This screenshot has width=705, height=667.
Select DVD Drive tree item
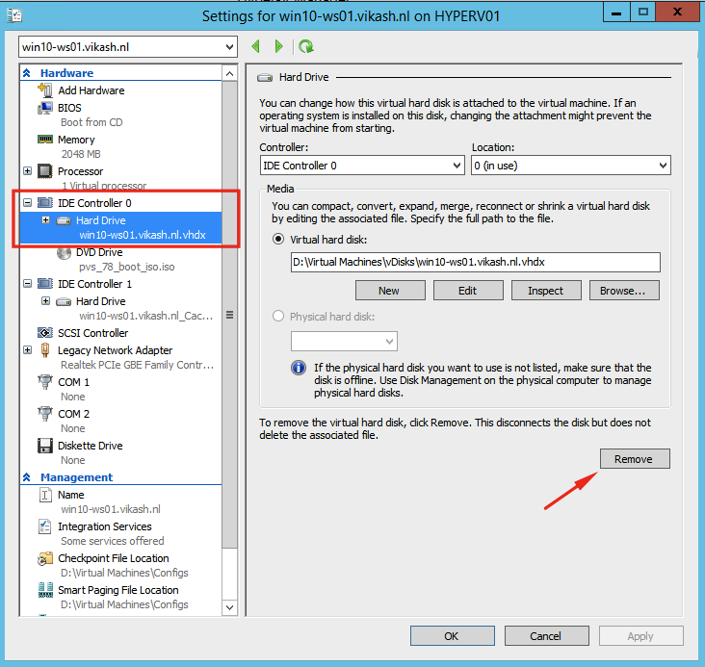99,252
